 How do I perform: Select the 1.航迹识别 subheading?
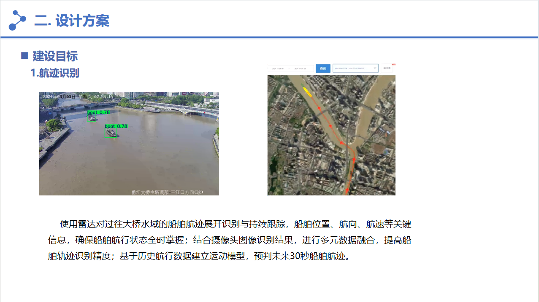[55, 73]
